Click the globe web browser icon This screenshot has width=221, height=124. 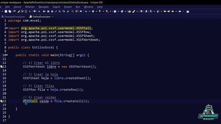pos(141,11)
